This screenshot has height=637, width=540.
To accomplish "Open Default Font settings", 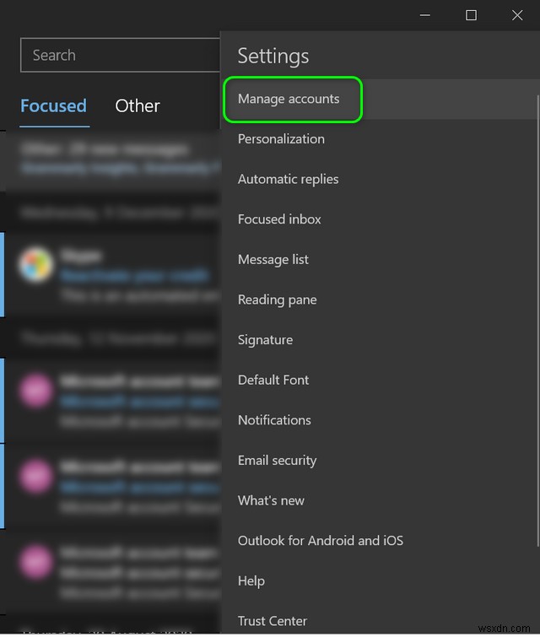I will click(273, 380).
